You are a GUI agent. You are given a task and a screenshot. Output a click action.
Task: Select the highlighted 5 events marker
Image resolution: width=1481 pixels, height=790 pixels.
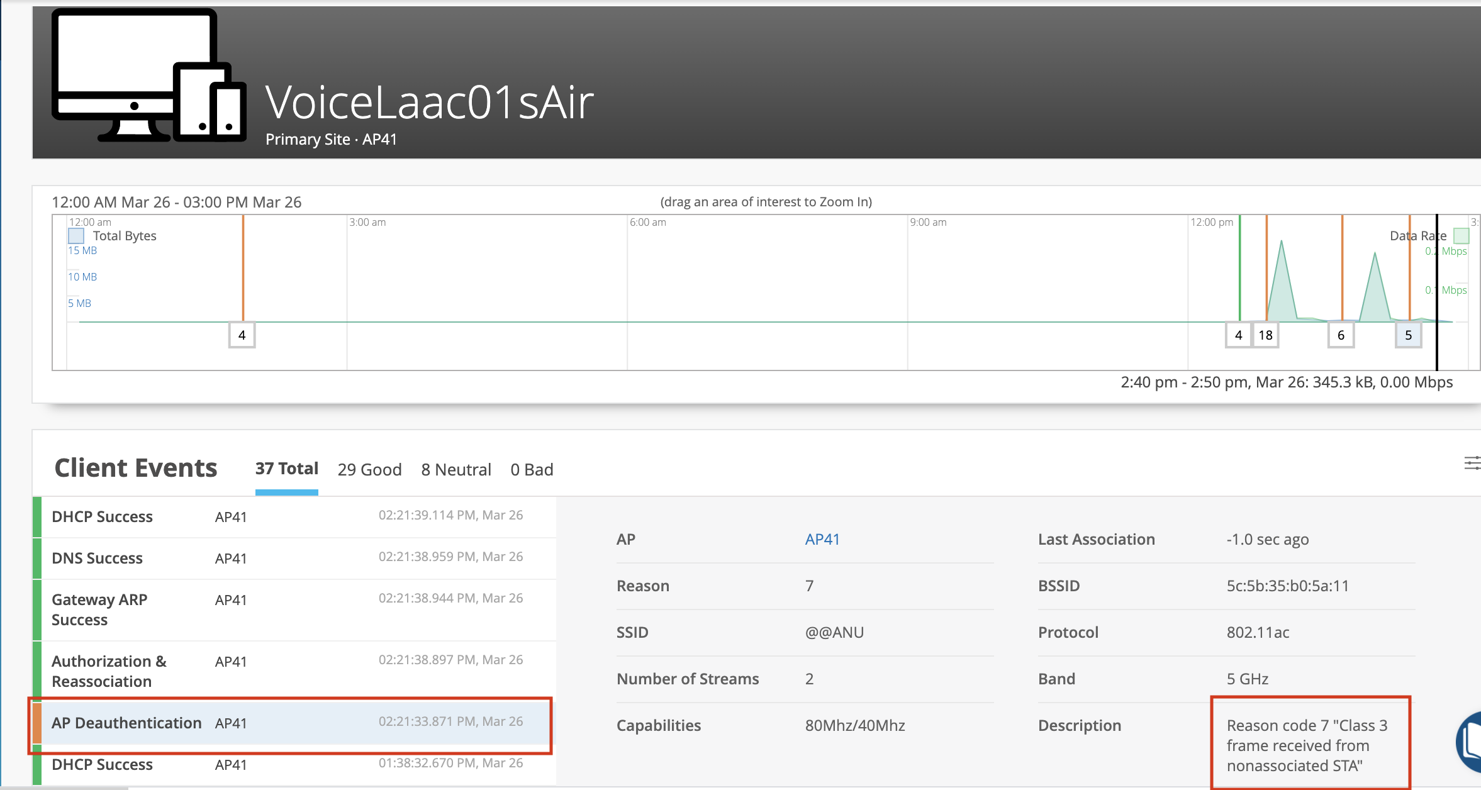(1408, 335)
